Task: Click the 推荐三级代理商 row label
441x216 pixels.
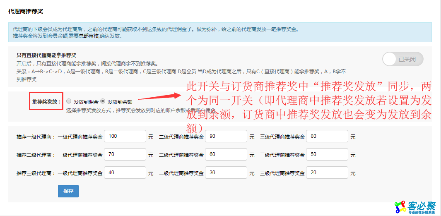Action: tap(35, 173)
